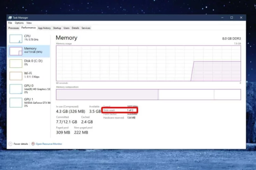Click the Memory heading
The image size is (256, 170).
pos(67,38)
